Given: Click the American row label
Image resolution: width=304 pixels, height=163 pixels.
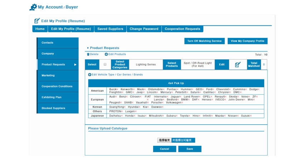Looking at the screenshot, I should 97,91.
